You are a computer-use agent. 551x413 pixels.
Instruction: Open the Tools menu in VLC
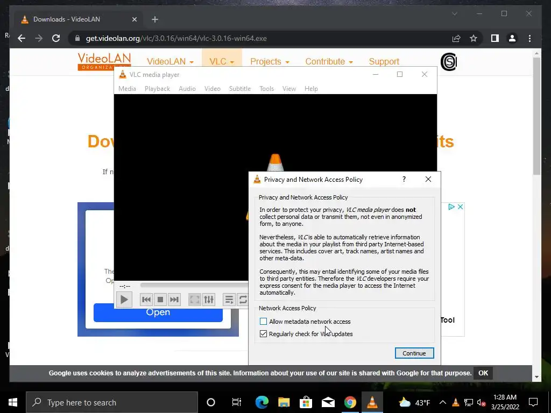[x=267, y=89]
